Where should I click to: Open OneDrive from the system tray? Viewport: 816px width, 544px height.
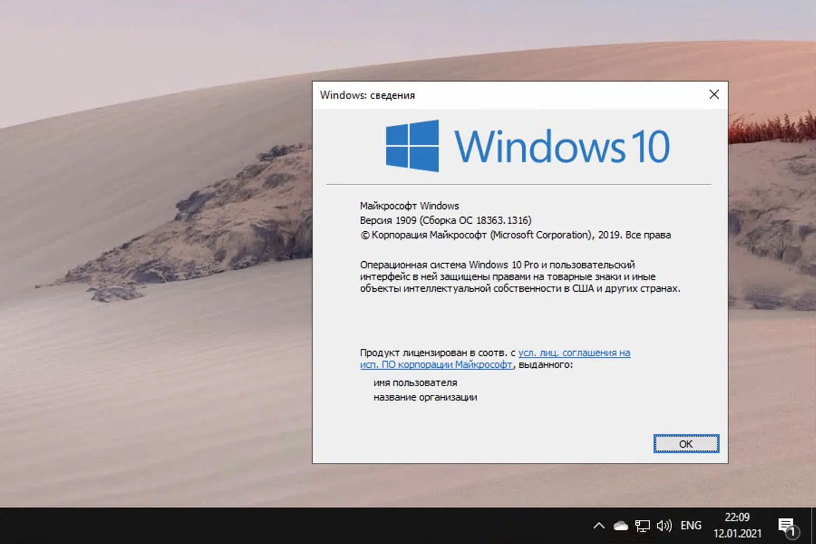click(620, 526)
